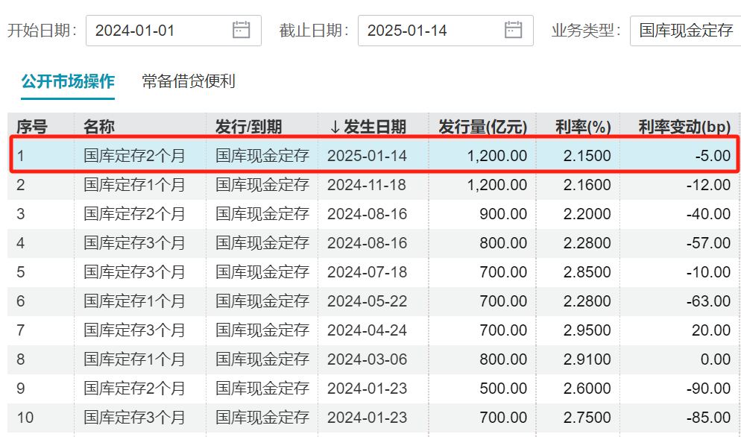Sort by the 利率变动(bp) column header
Image resolution: width=741 pixels, height=437 pixels.
684,127
